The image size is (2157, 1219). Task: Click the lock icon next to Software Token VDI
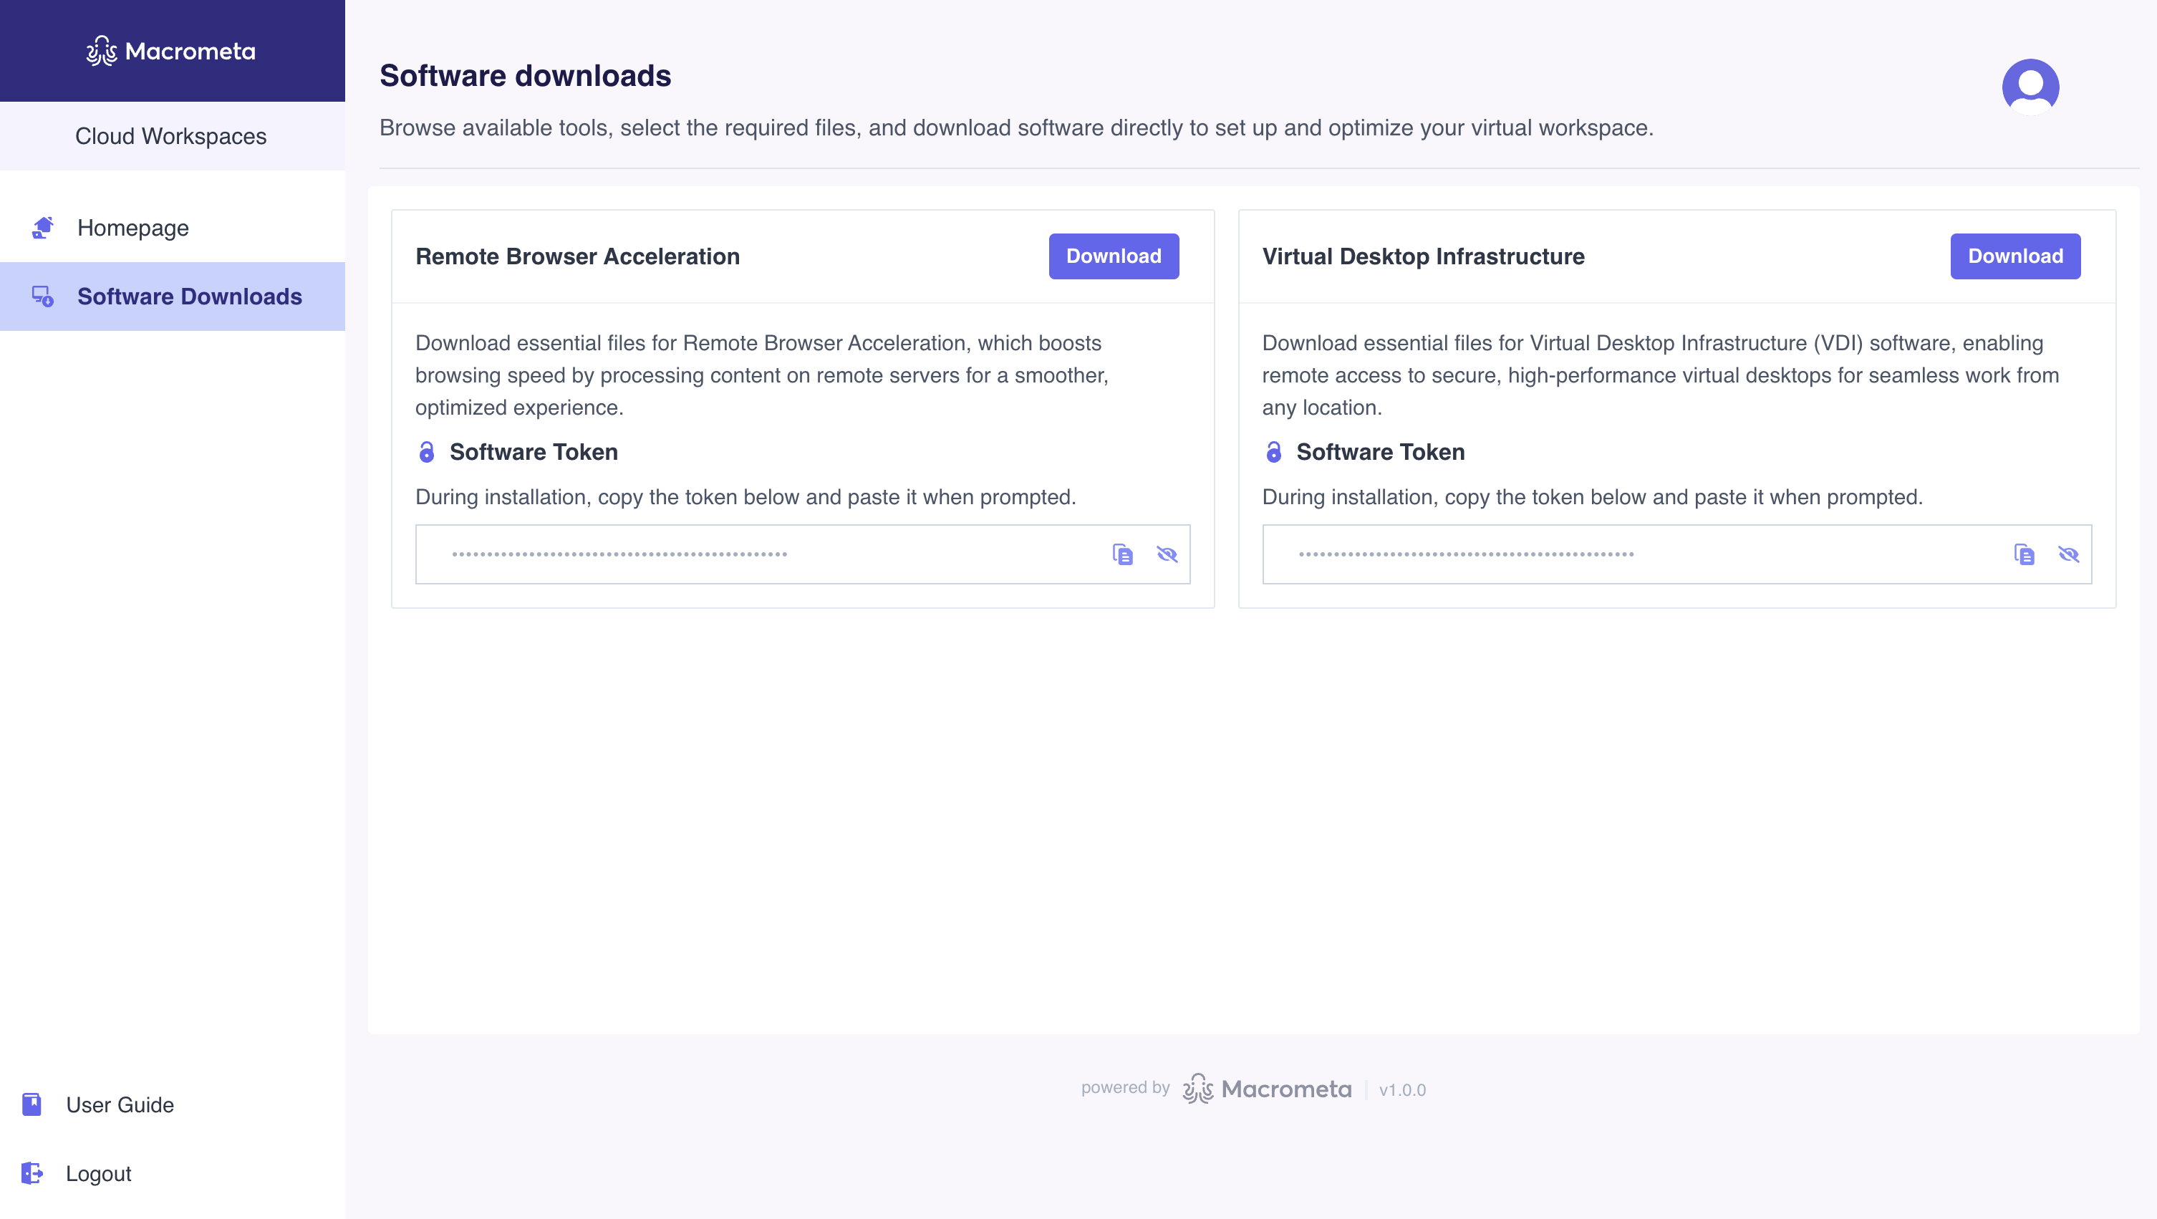pos(1274,452)
